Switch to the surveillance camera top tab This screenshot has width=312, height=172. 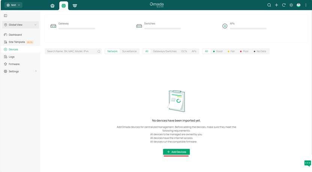[75, 6]
